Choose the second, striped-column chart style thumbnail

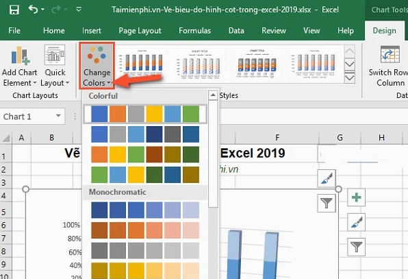[x=200, y=64]
